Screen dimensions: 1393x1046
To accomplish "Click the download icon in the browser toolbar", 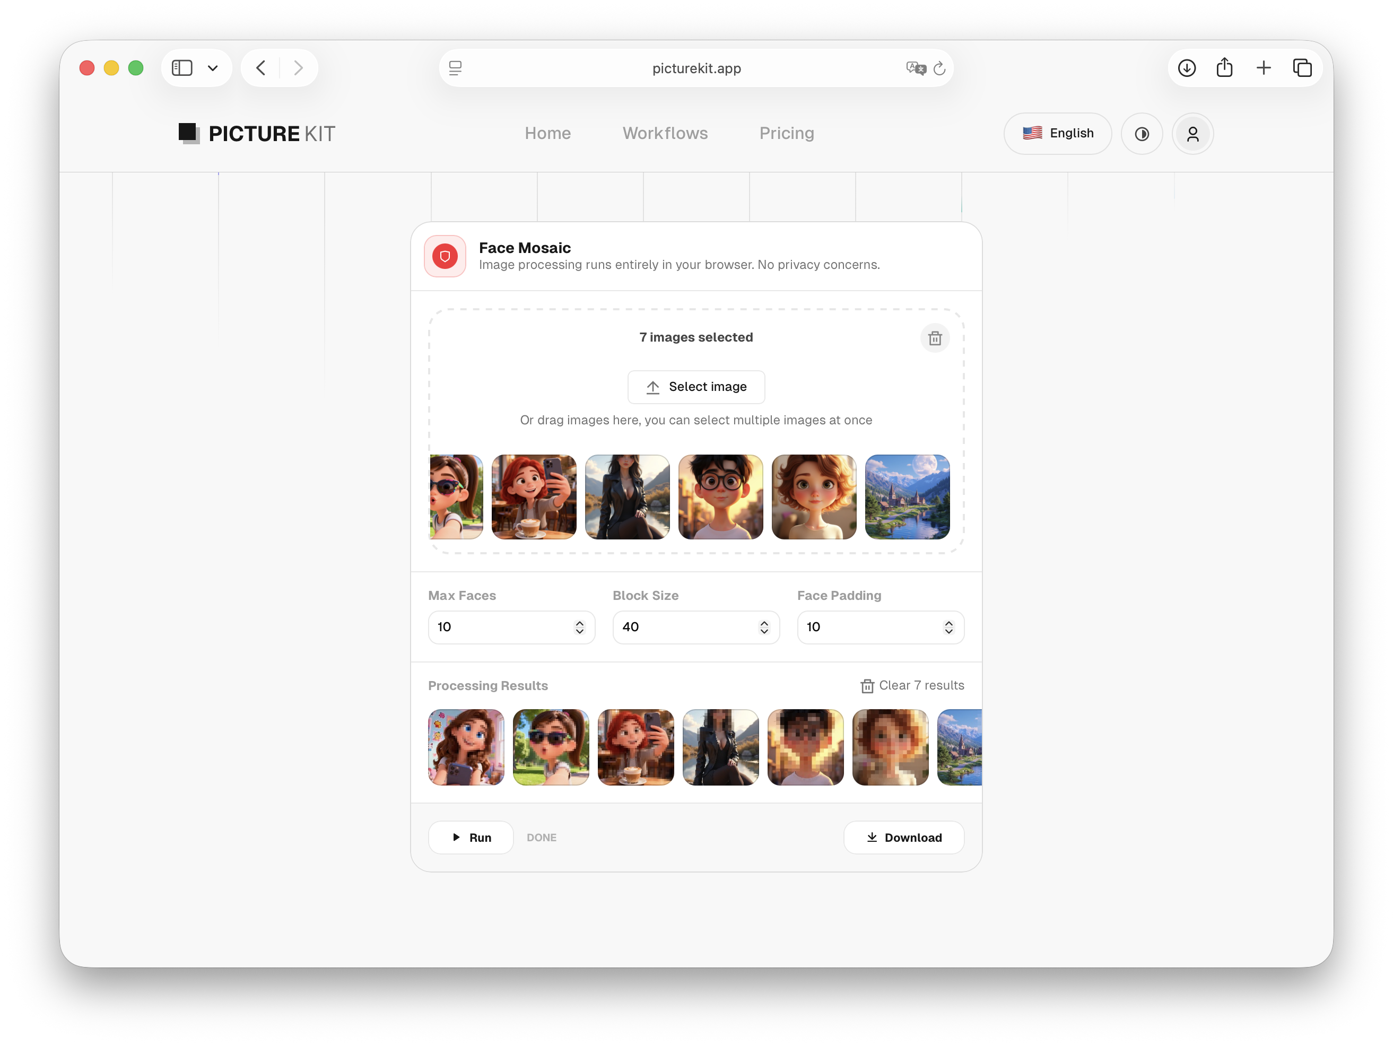I will coord(1187,67).
